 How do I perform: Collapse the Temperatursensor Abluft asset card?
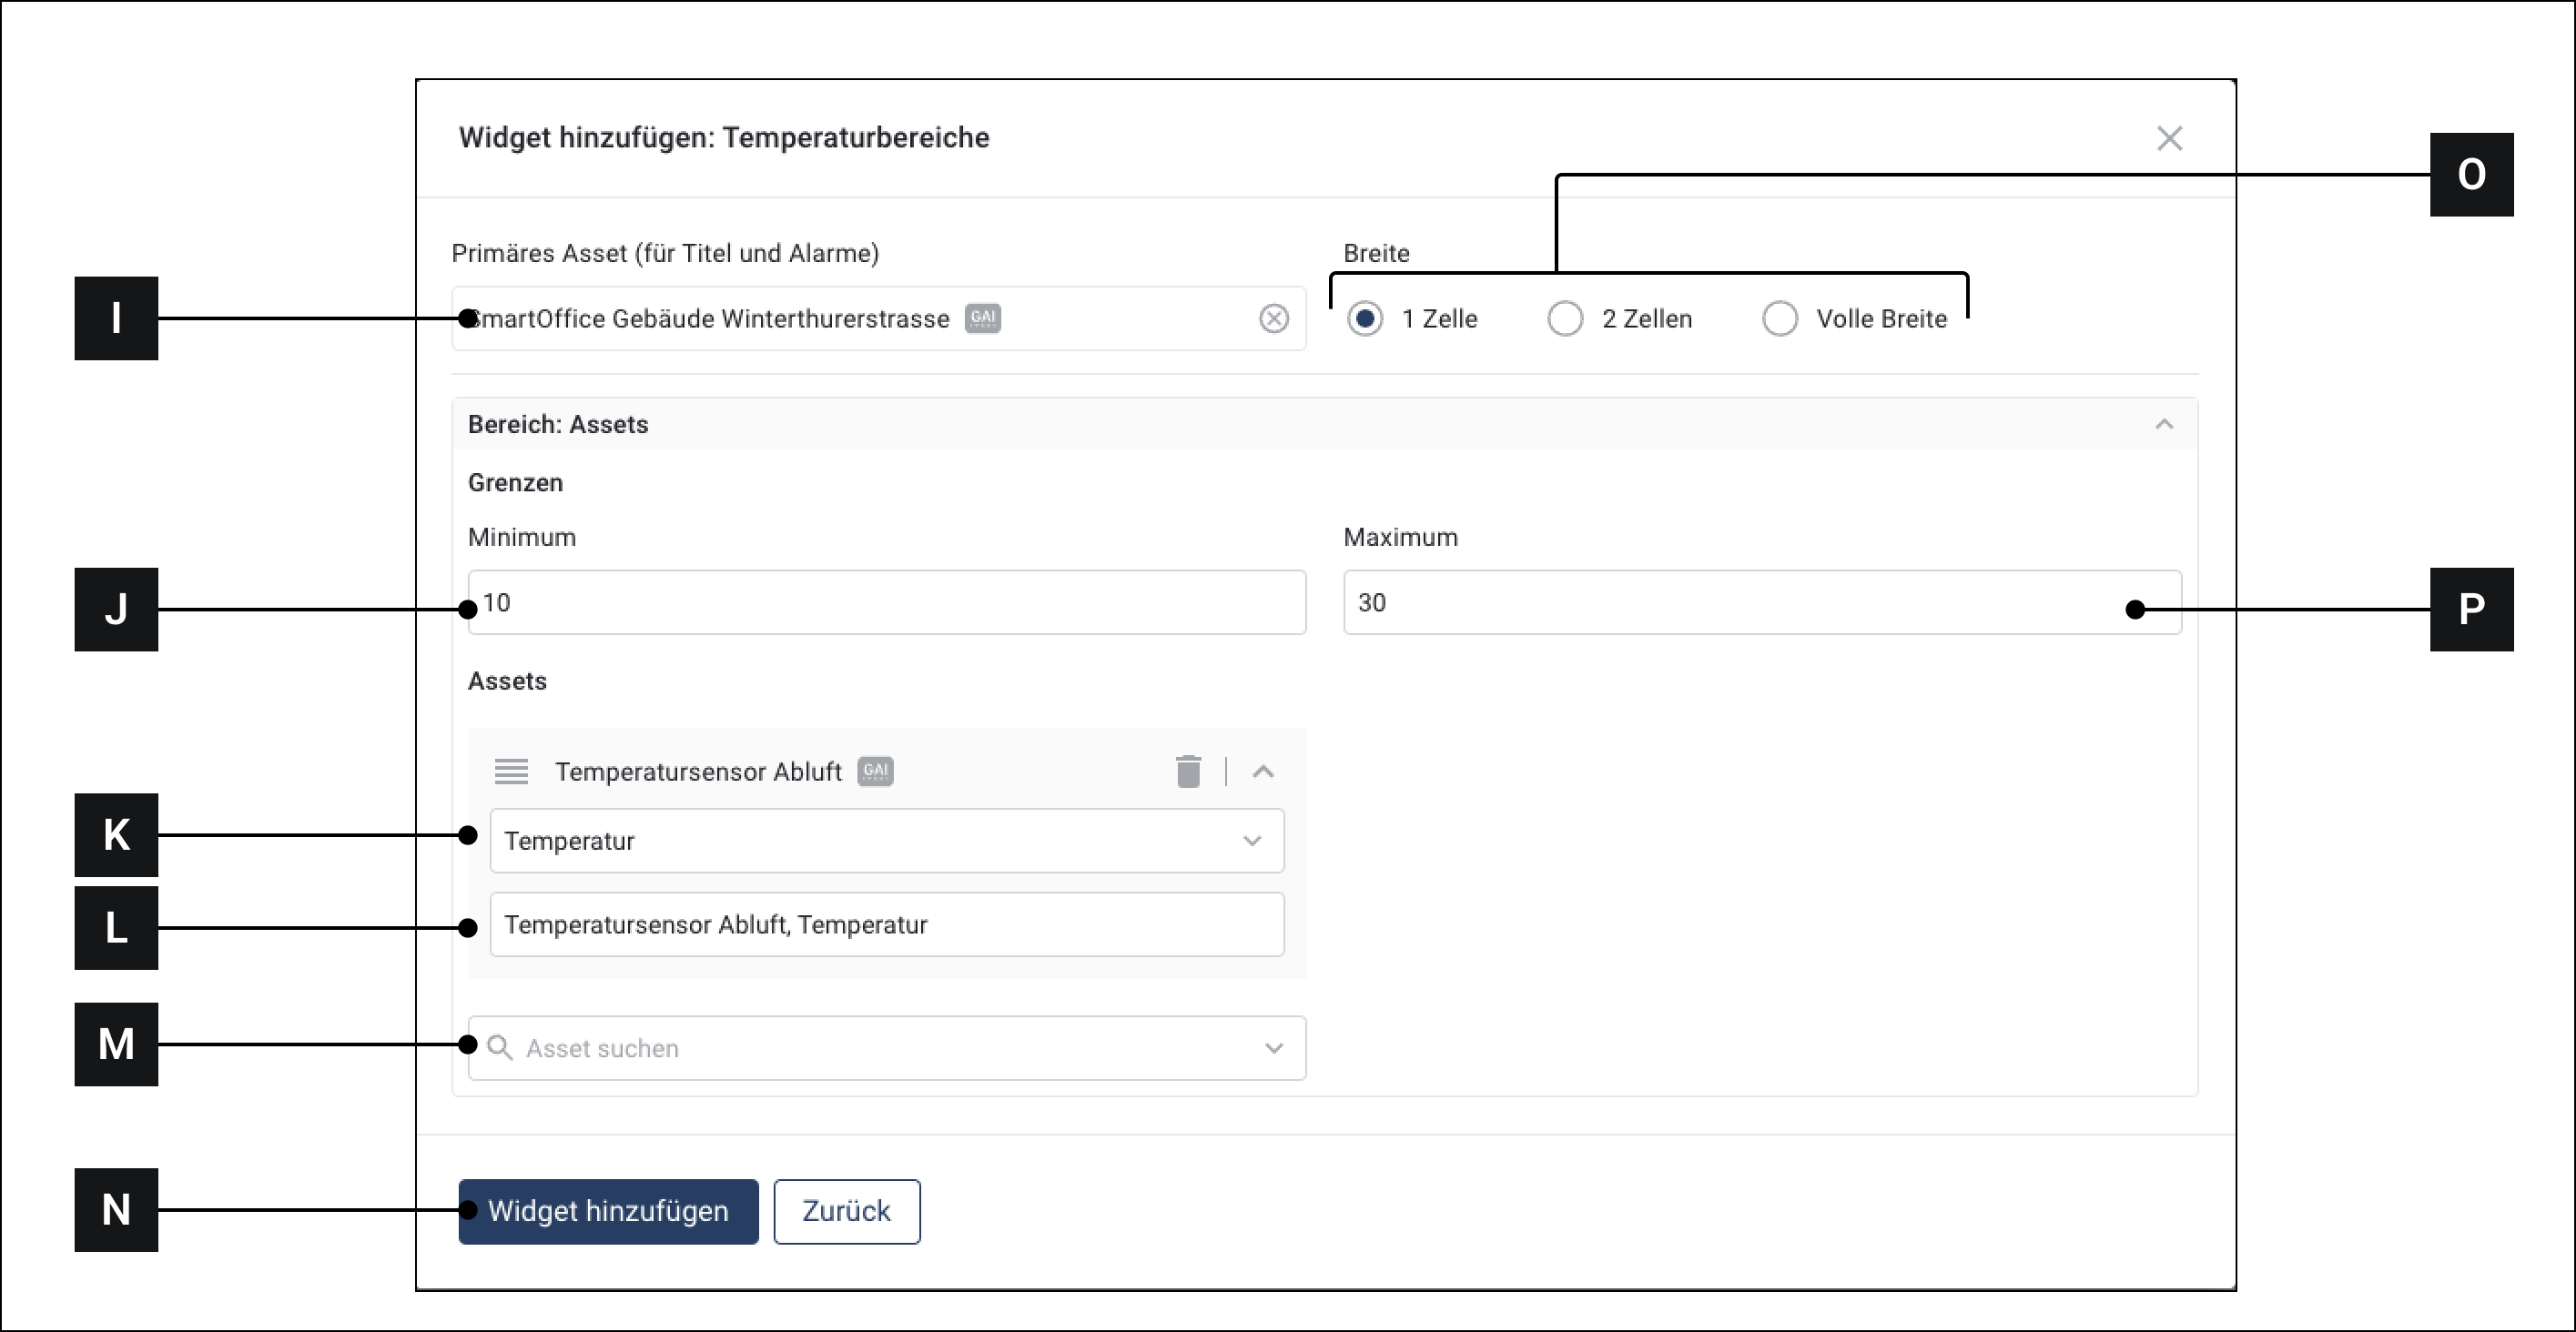1263,772
